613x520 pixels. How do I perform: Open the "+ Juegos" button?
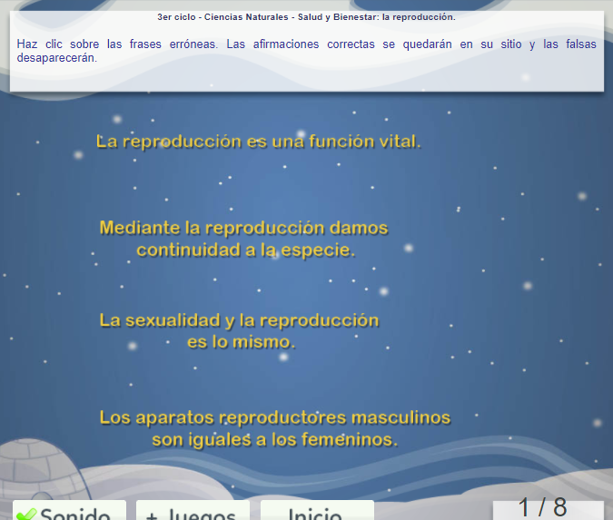(193, 510)
